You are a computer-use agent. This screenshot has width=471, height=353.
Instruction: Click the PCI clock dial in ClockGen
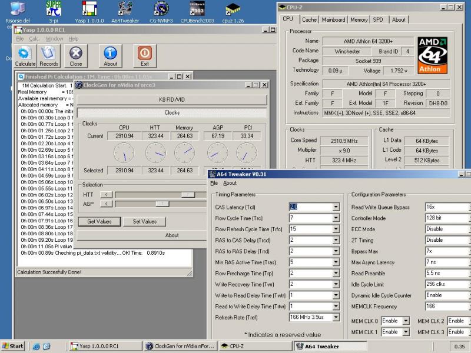tap(247, 153)
